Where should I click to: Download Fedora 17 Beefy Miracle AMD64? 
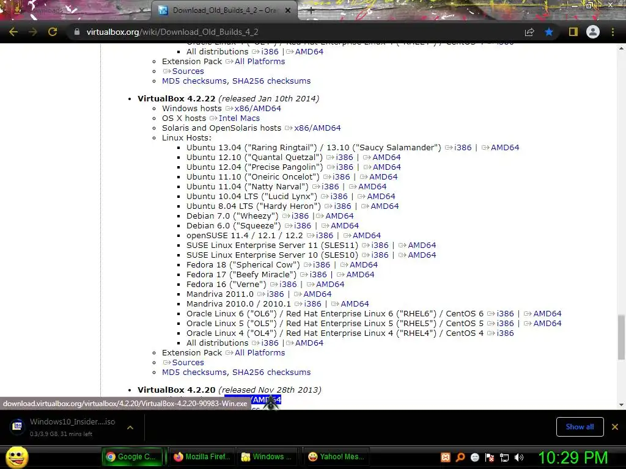360,275
